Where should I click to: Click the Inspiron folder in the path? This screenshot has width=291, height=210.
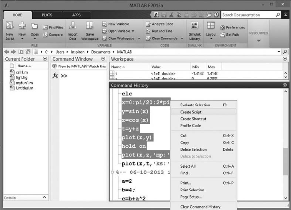pos(78,52)
